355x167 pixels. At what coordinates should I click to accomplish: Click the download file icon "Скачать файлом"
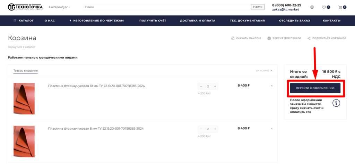[233, 38]
